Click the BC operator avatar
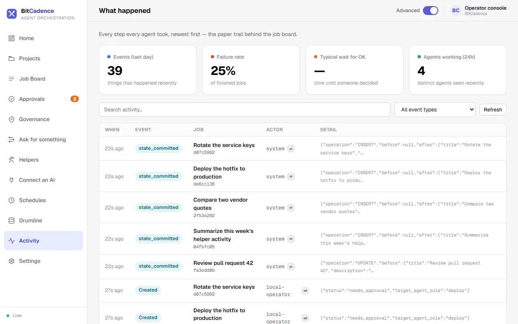 pyautogui.click(x=456, y=11)
